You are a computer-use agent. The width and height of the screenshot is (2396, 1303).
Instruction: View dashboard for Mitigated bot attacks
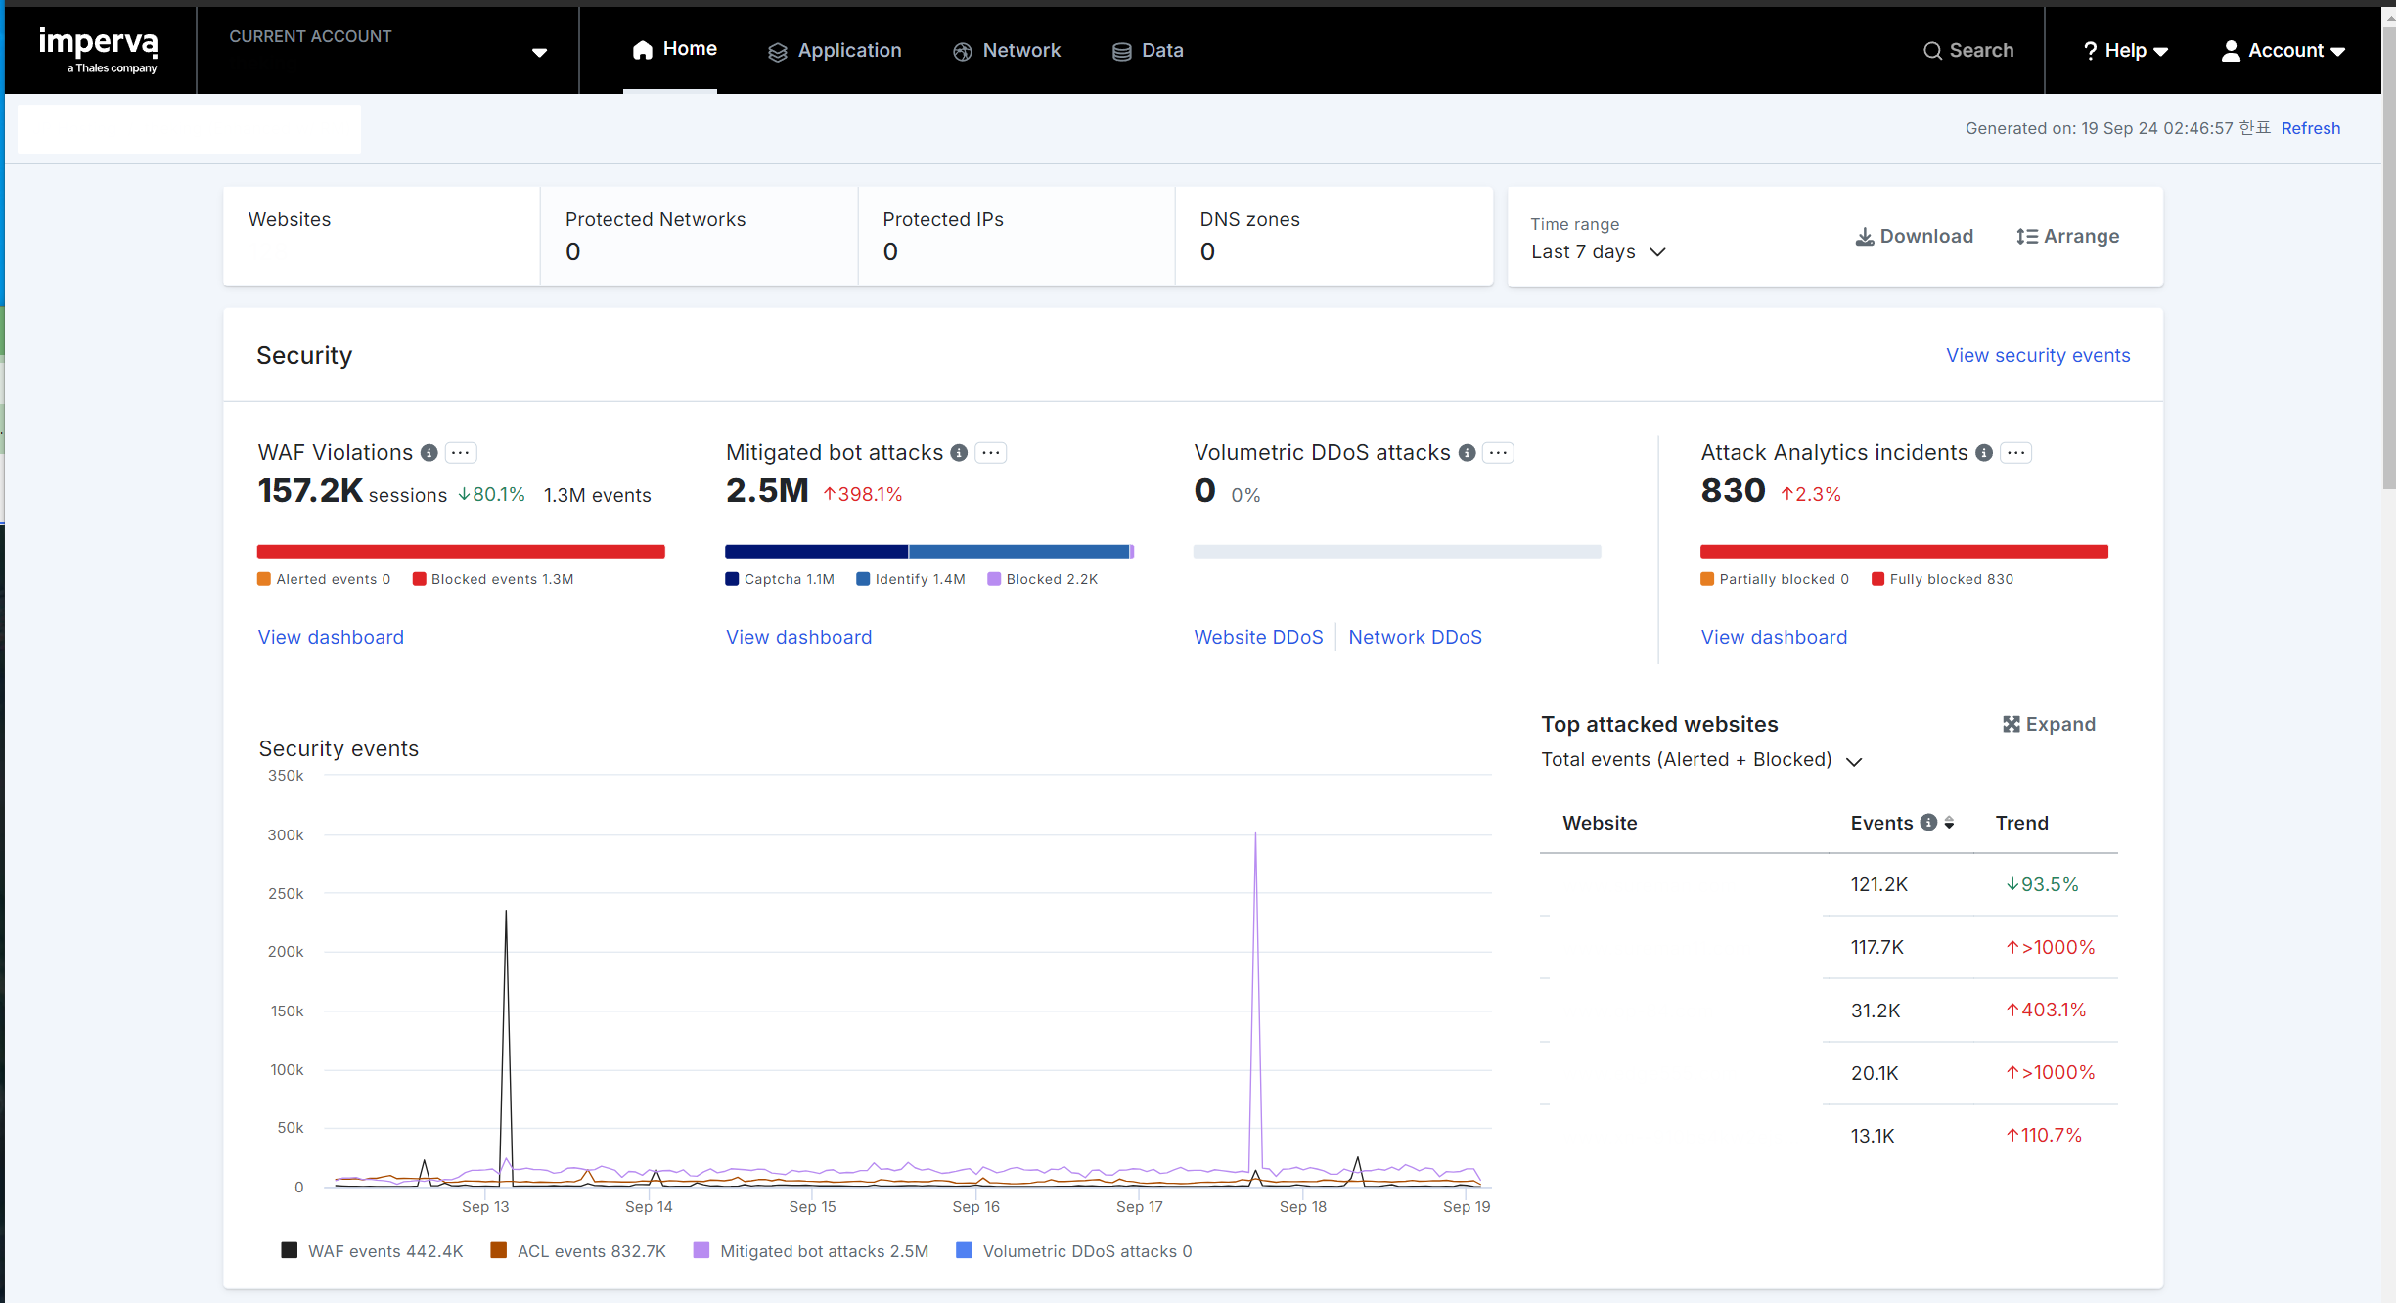pos(798,637)
